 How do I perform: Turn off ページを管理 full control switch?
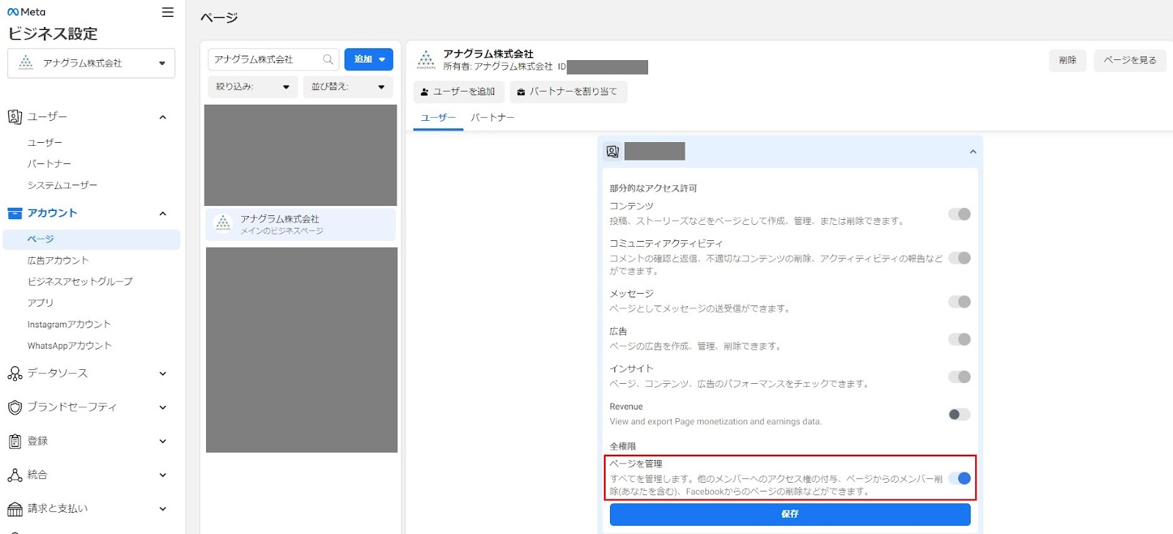pos(960,478)
